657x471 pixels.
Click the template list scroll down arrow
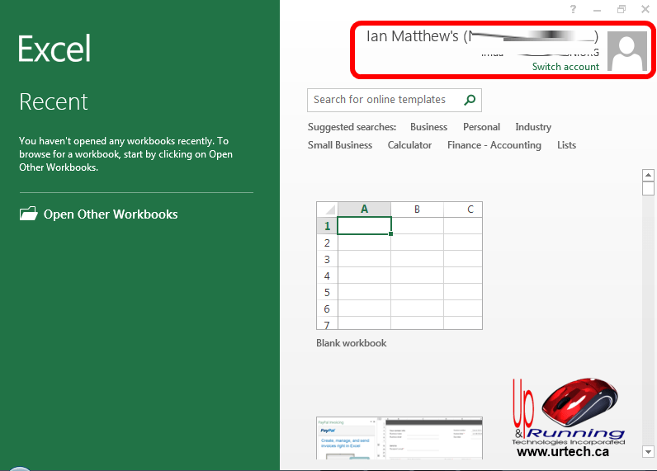(x=648, y=451)
